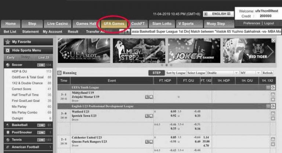This screenshot has height=153, width=282.
Task: Open statistics for Colchester United U23 match
Action: pos(273,139)
